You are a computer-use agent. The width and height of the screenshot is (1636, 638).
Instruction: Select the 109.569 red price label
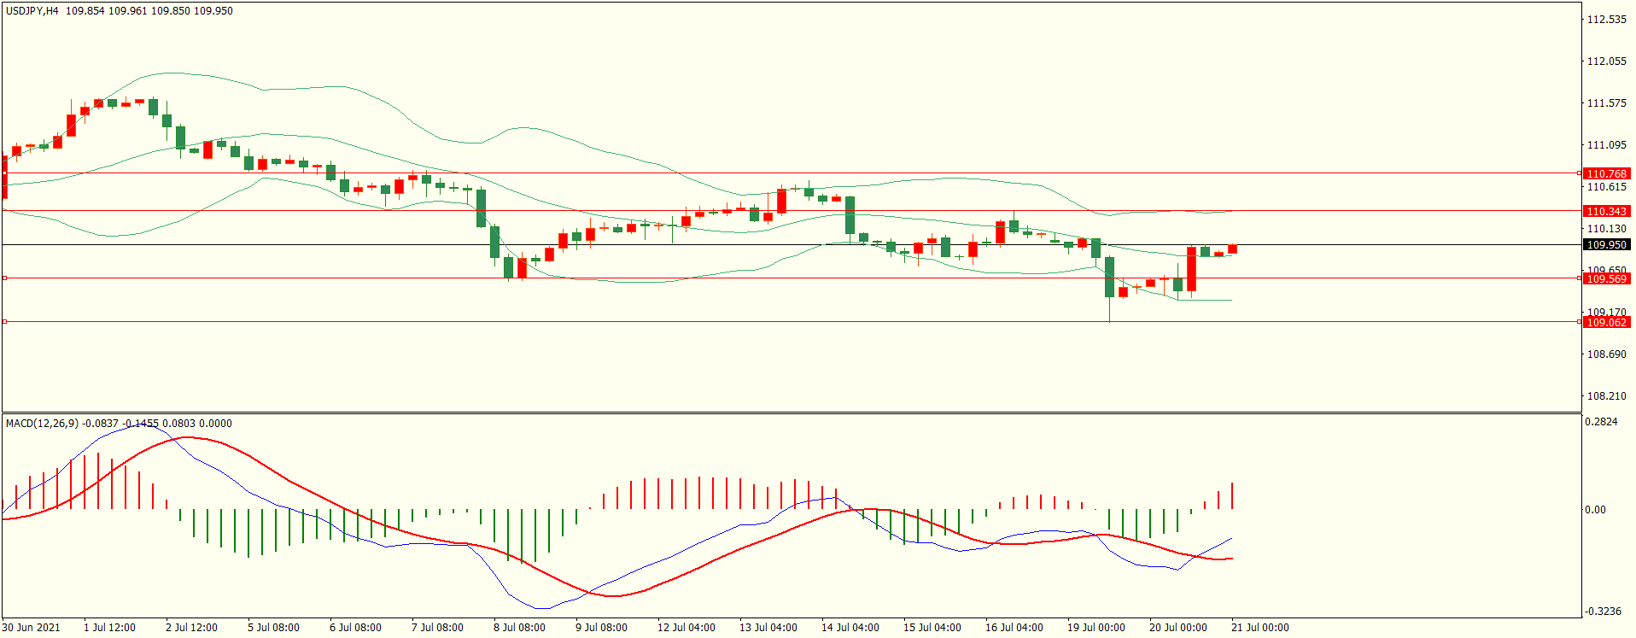[x=1607, y=278]
